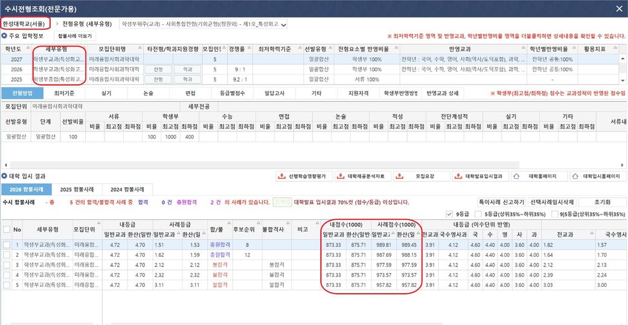This screenshot has height=325, width=628.
Task: Click sort arrow on 비고 column header
Action: click(317, 224)
